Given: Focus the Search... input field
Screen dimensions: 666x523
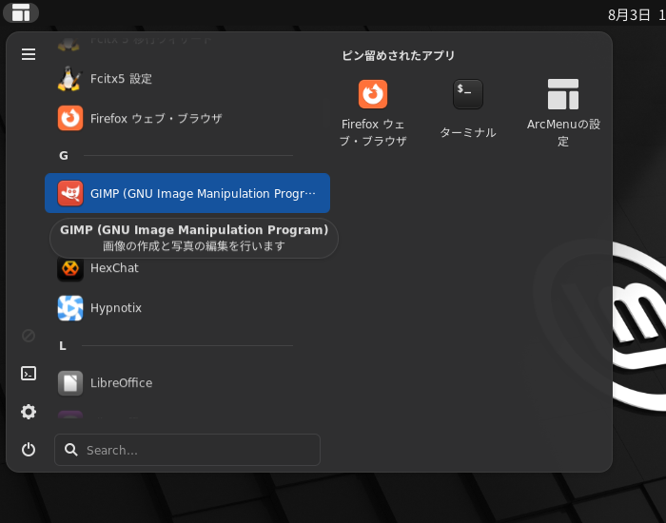Looking at the screenshot, I should tap(187, 450).
